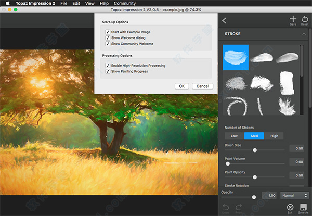Select the second brush stroke in top row
This screenshot has height=216, width=312.
click(262, 58)
